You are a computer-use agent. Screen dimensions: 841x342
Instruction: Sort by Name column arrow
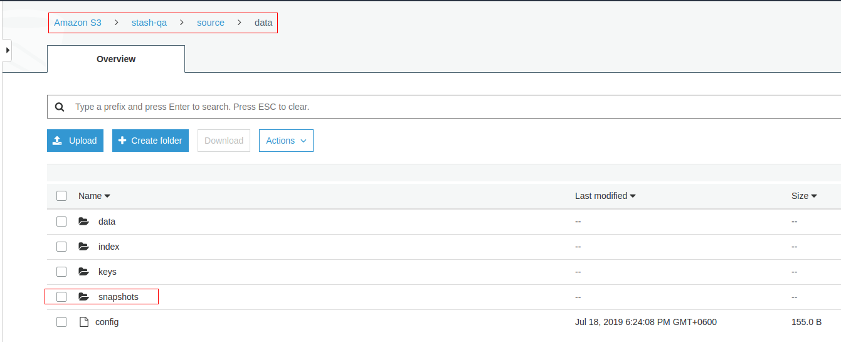pyautogui.click(x=107, y=196)
